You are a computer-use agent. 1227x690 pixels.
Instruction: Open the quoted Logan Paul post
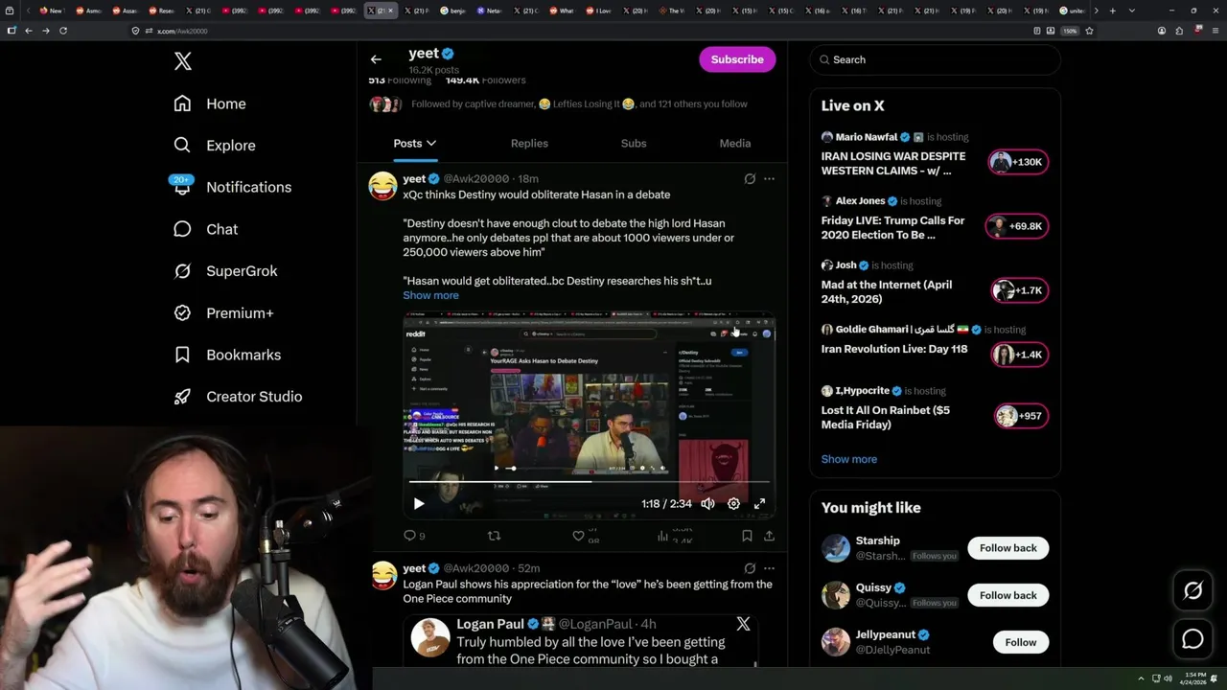[x=579, y=640]
